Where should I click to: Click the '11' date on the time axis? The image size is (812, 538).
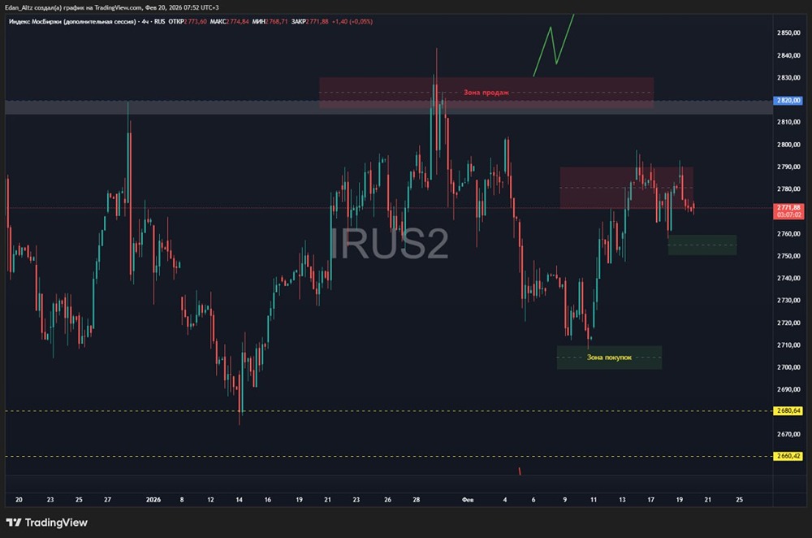point(594,500)
